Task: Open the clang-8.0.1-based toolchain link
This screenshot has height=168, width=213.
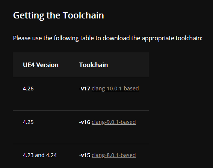Action: point(114,155)
